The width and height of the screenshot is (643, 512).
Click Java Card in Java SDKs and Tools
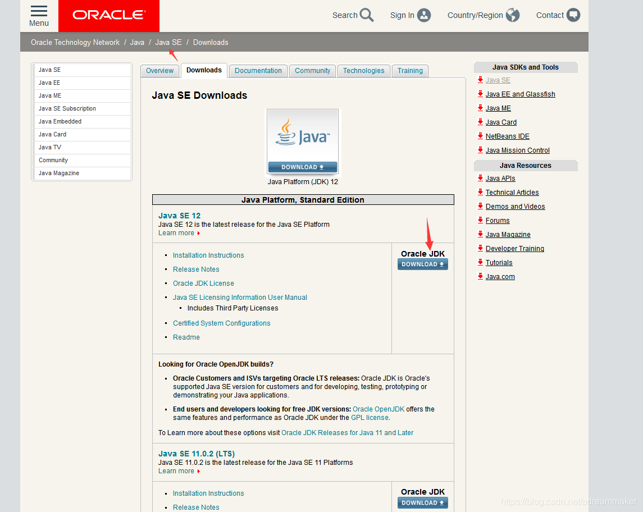(501, 122)
